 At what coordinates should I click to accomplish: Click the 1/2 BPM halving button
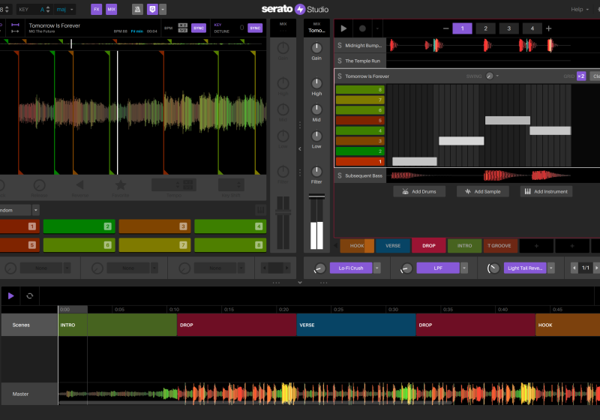click(x=183, y=30)
